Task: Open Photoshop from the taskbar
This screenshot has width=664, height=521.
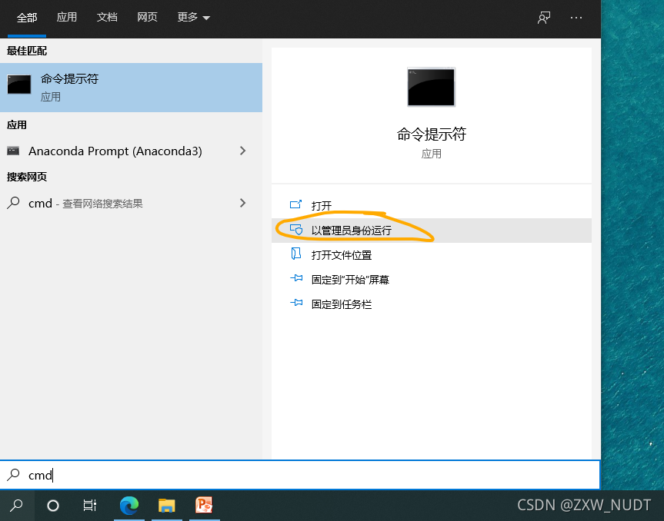Action: coord(204,505)
